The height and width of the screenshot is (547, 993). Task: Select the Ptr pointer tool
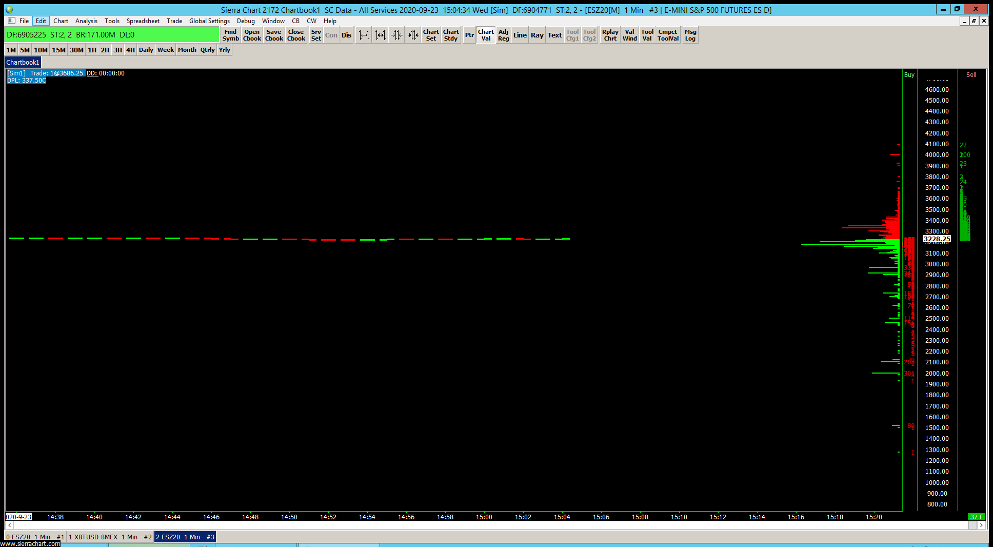tap(469, 35)
